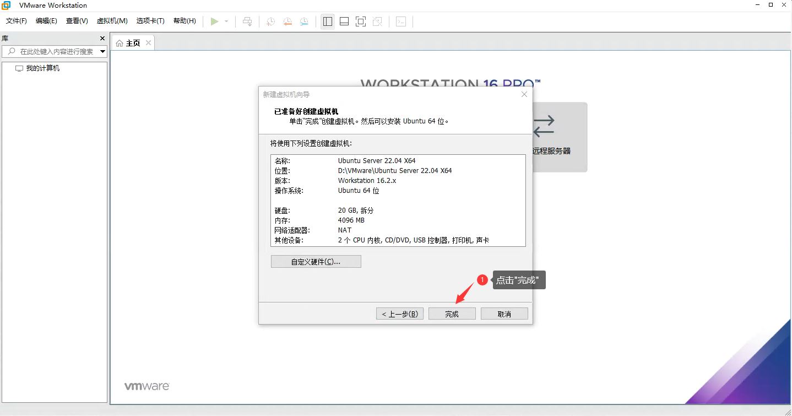Open the 选项卡(T) menu
The height and width of the screenshot is (416, 792).
150,21
